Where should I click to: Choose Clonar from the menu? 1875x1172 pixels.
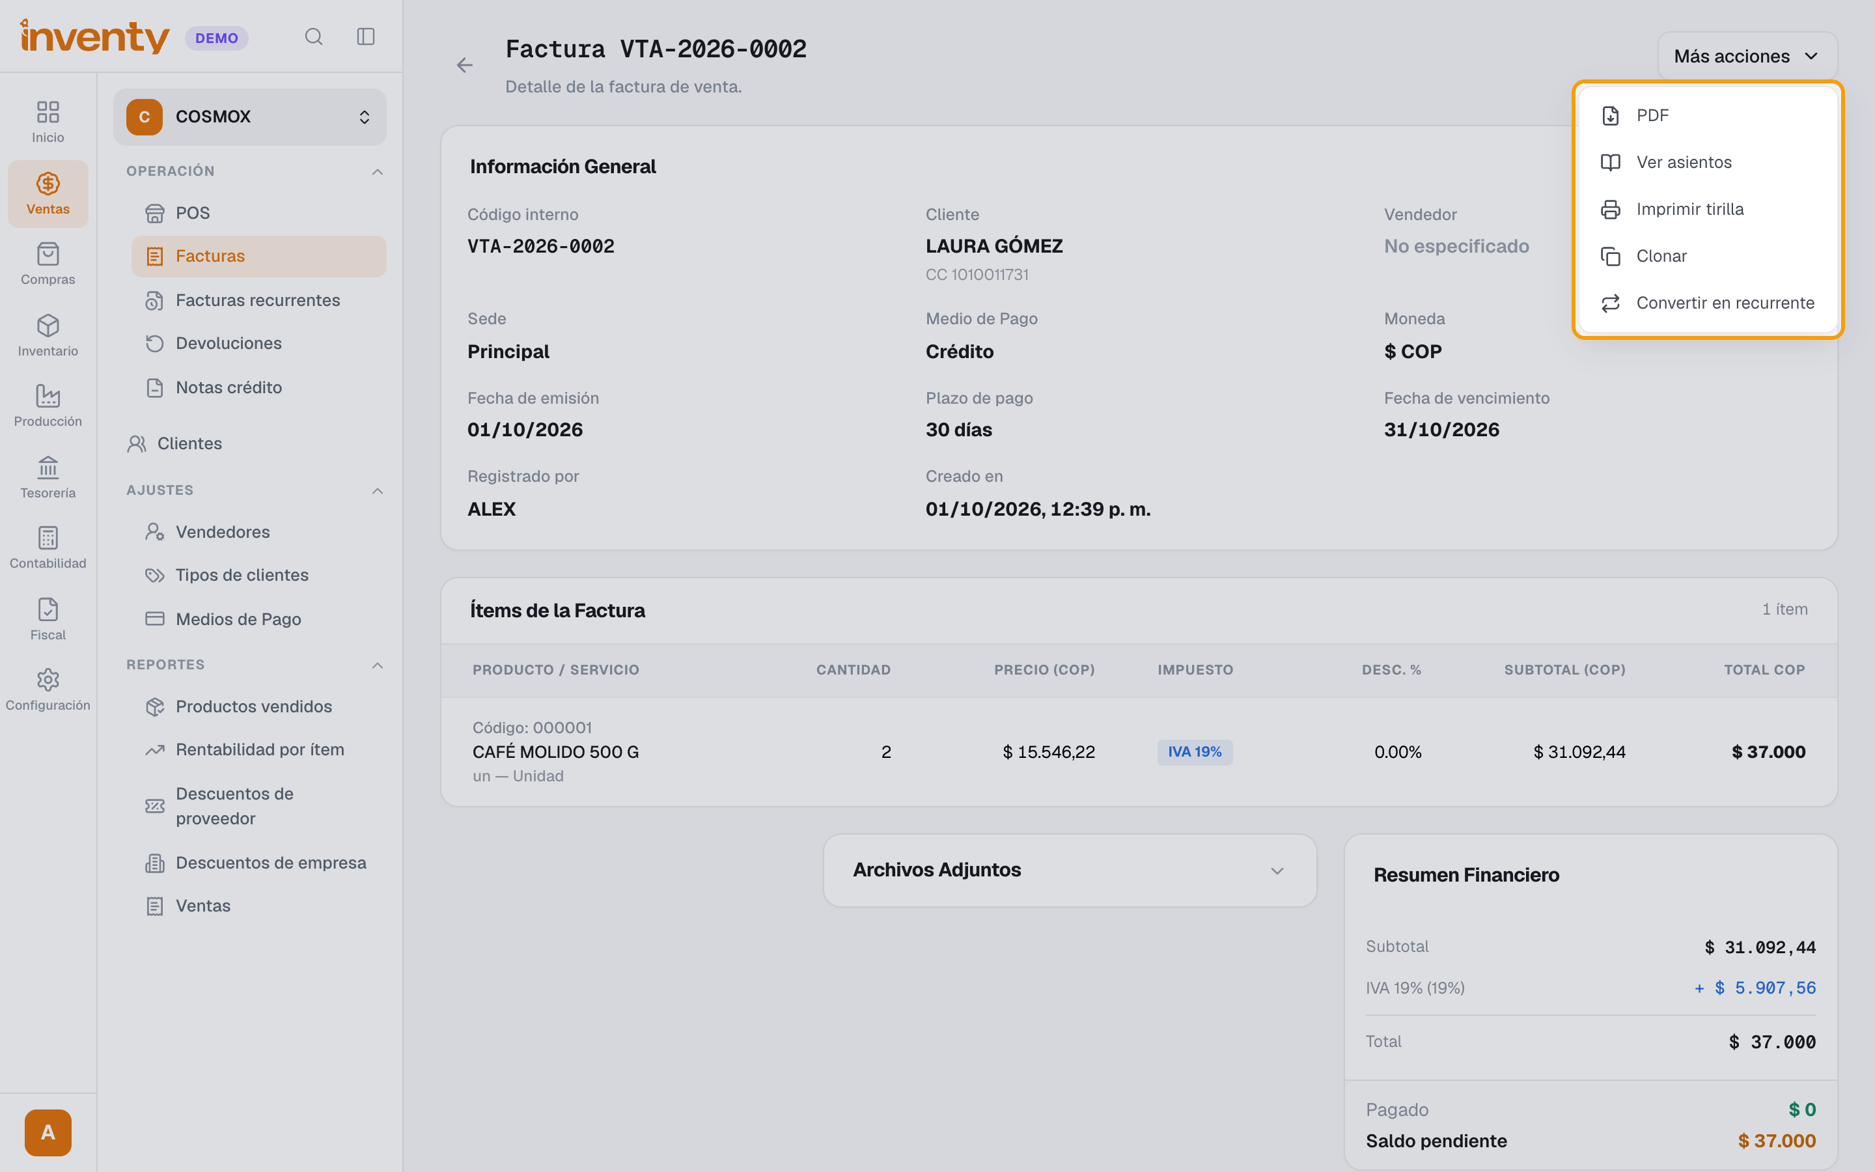pos(1708,256)
